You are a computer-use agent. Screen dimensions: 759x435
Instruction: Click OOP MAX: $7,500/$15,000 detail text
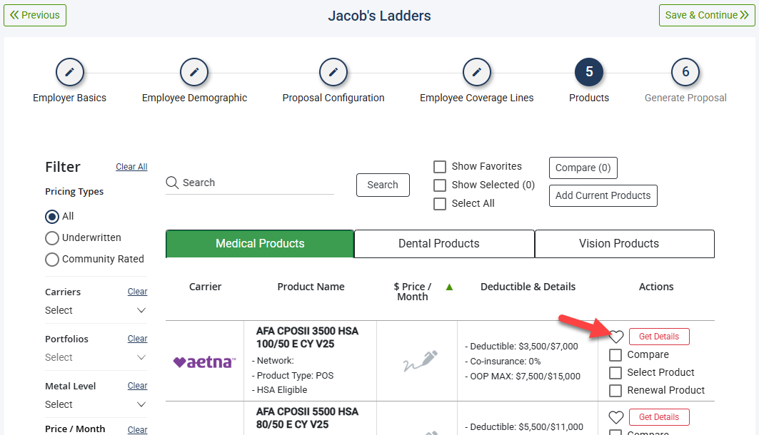(x=523, y=377)
